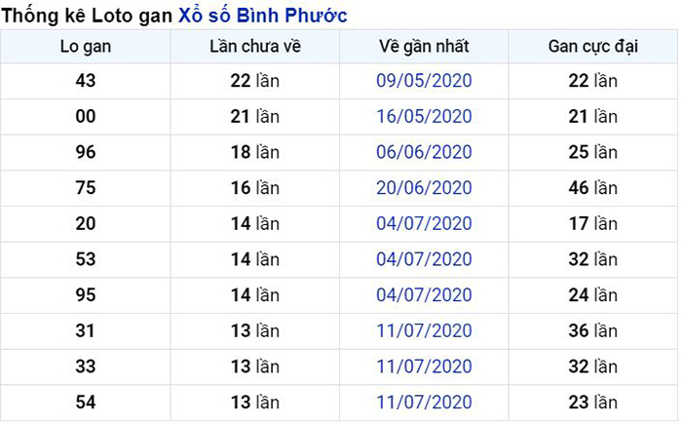The image size is (682, 424).
Task: Open the date link 09/05/2020
Action: 424,81
